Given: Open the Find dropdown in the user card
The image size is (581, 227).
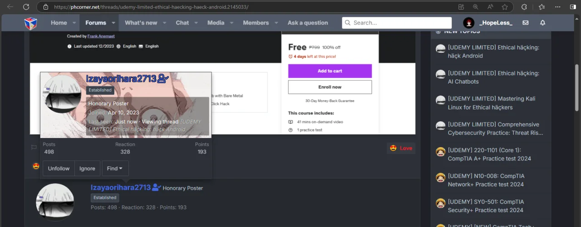Looking at the screenshot, I should click(115, 168).
